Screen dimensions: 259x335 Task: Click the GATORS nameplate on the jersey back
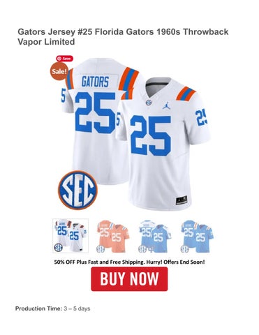(x=95, y=82)
